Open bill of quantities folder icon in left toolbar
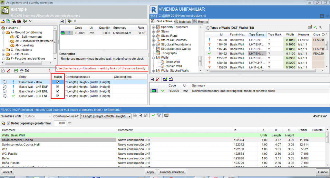 (x=3, y=21)
